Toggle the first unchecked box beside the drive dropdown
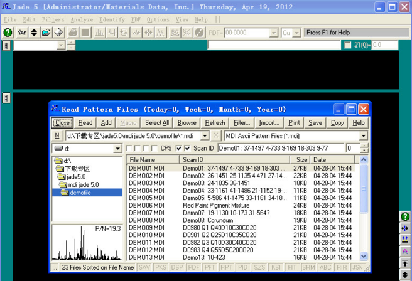Viewport: 412px width, 281px height. coord(129,149)
